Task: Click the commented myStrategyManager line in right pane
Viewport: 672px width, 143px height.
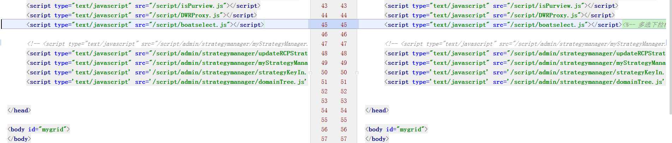Action: 525,44
